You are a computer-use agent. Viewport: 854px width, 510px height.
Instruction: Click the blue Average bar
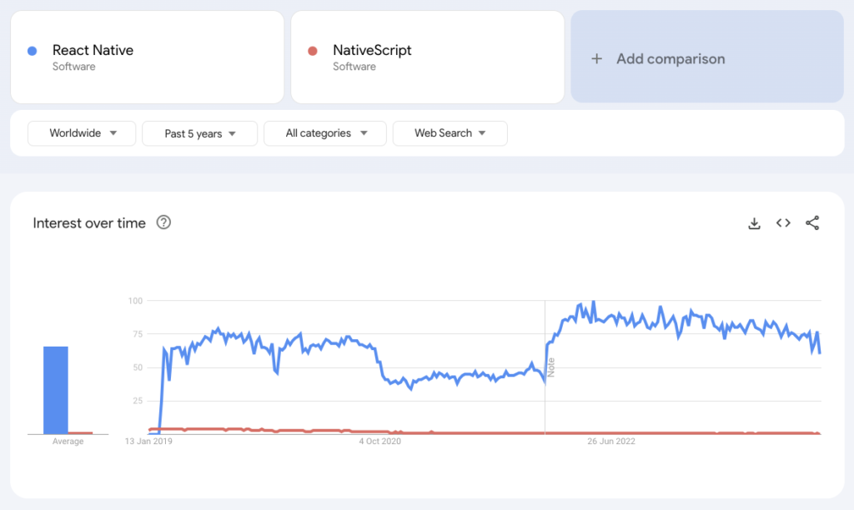click(56, 390)
